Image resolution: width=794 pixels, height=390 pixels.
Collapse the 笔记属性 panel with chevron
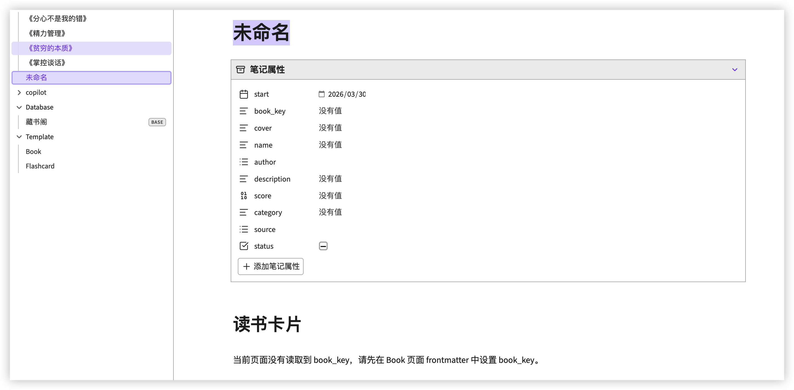coord(735,70)
